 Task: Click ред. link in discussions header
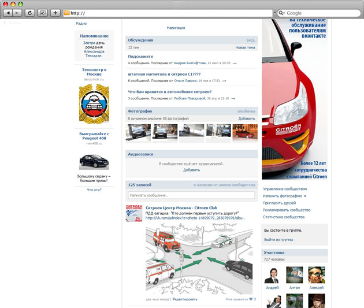[251, 40]
